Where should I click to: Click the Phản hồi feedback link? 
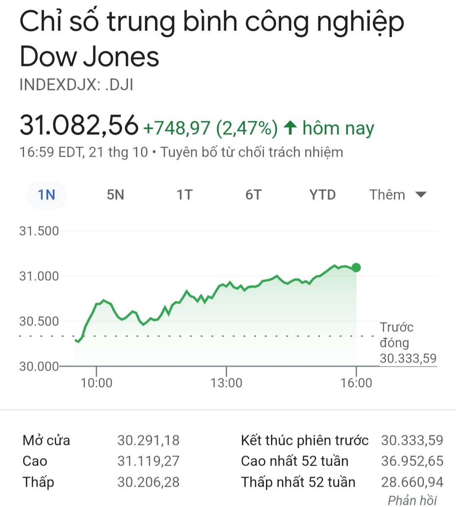point(412,500)
